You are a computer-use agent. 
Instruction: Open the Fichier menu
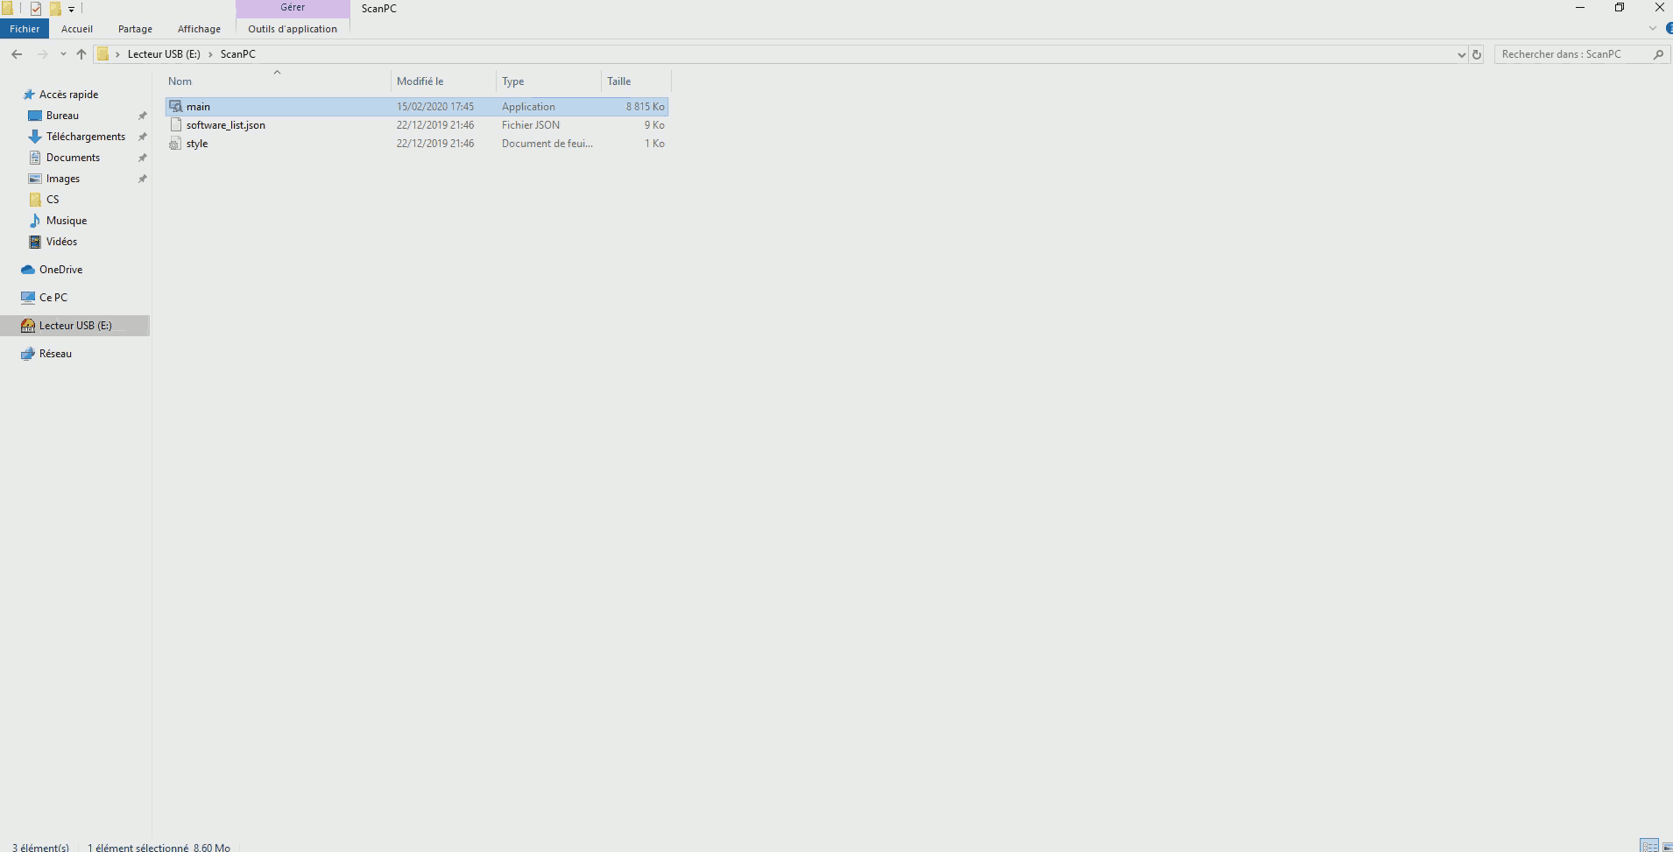coord(25,29)
